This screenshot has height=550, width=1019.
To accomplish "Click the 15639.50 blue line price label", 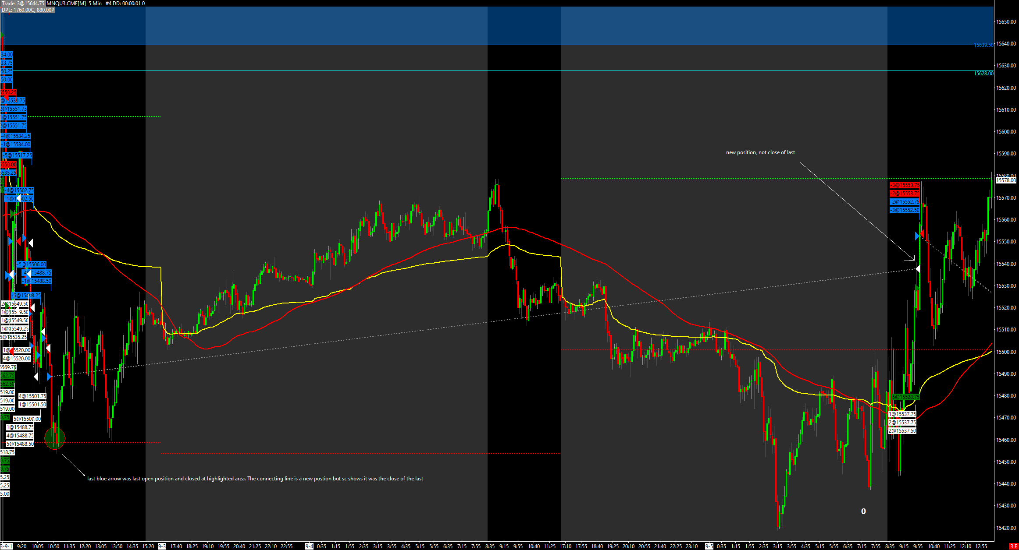I will tap(983, 45).
